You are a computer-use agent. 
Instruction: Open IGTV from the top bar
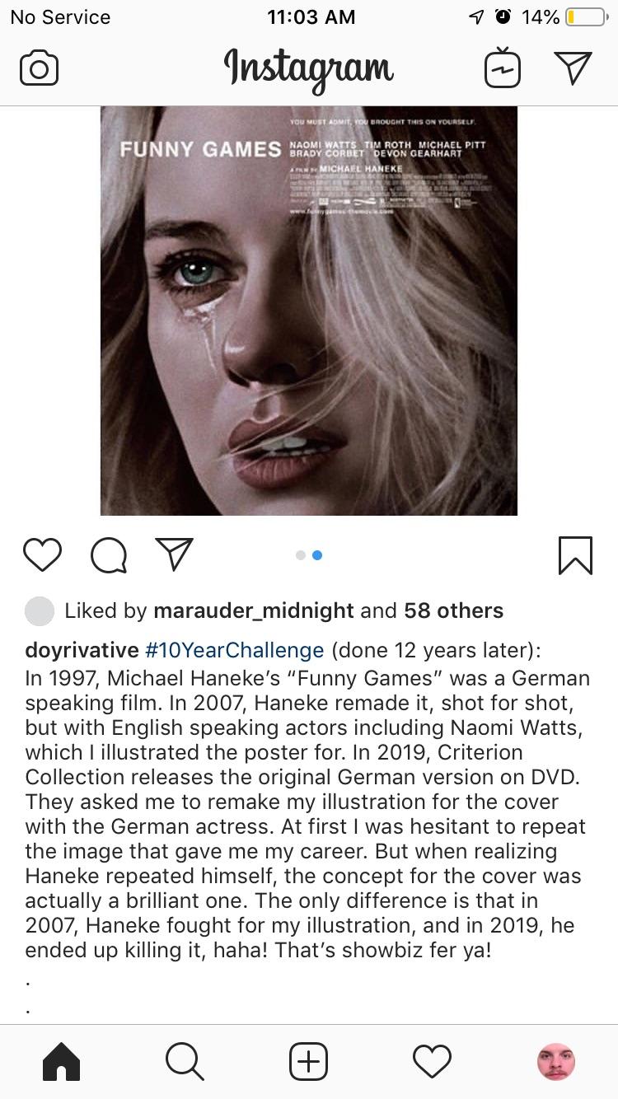click(x=502, y=68)
